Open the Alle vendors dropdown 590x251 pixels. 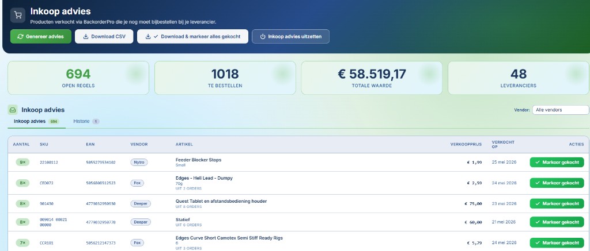[x=560, y=110]
